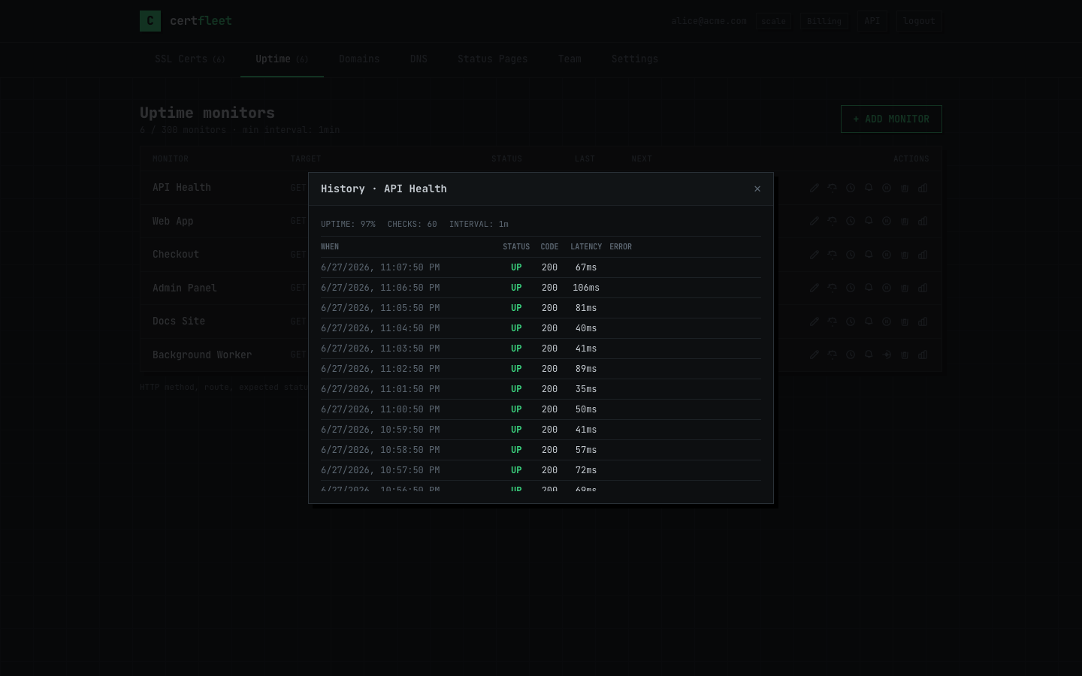This screenshot has width=1082, height=676.
Task: Click the Background Worker monitor name
Action: point(202,355)
